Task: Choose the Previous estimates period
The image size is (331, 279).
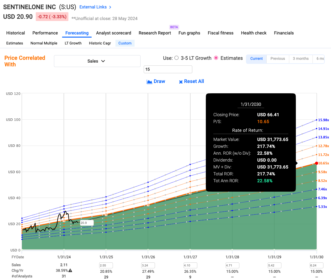Action: tap(278, 59)
